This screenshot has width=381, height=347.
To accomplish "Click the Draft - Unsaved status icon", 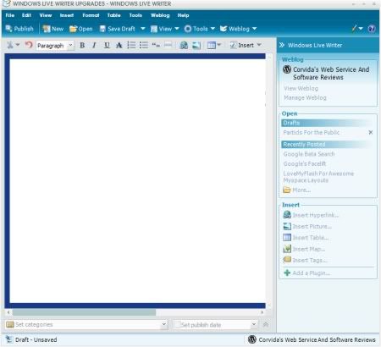I will 9,339.
